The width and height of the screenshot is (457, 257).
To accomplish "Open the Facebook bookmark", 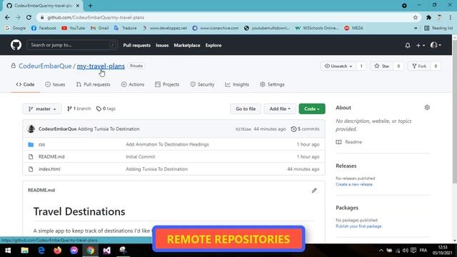I will point(44,28).
